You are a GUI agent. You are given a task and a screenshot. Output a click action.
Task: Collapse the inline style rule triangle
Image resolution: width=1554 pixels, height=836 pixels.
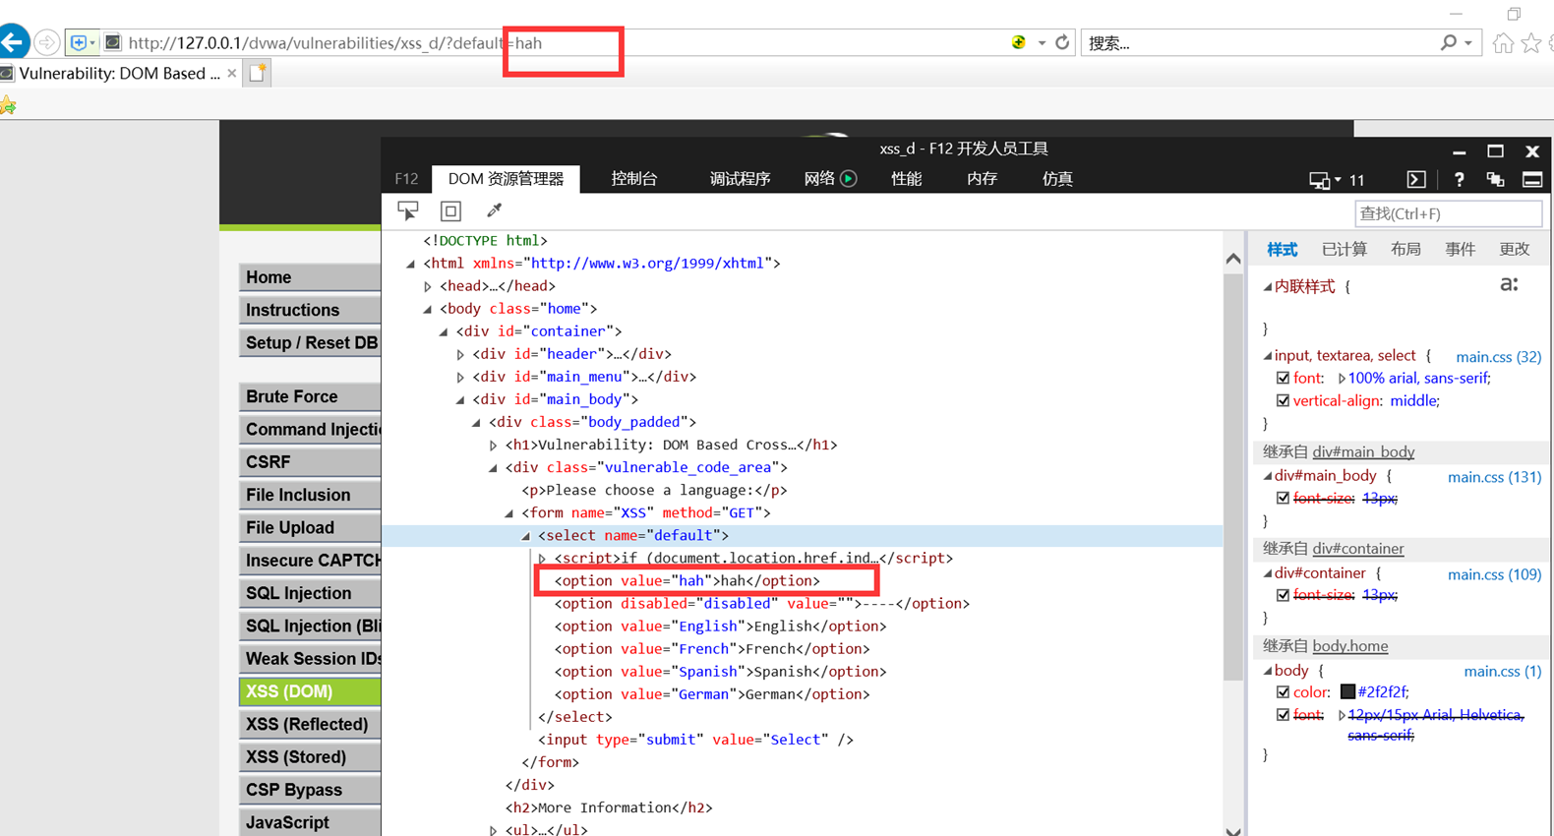click(1268, 287)
